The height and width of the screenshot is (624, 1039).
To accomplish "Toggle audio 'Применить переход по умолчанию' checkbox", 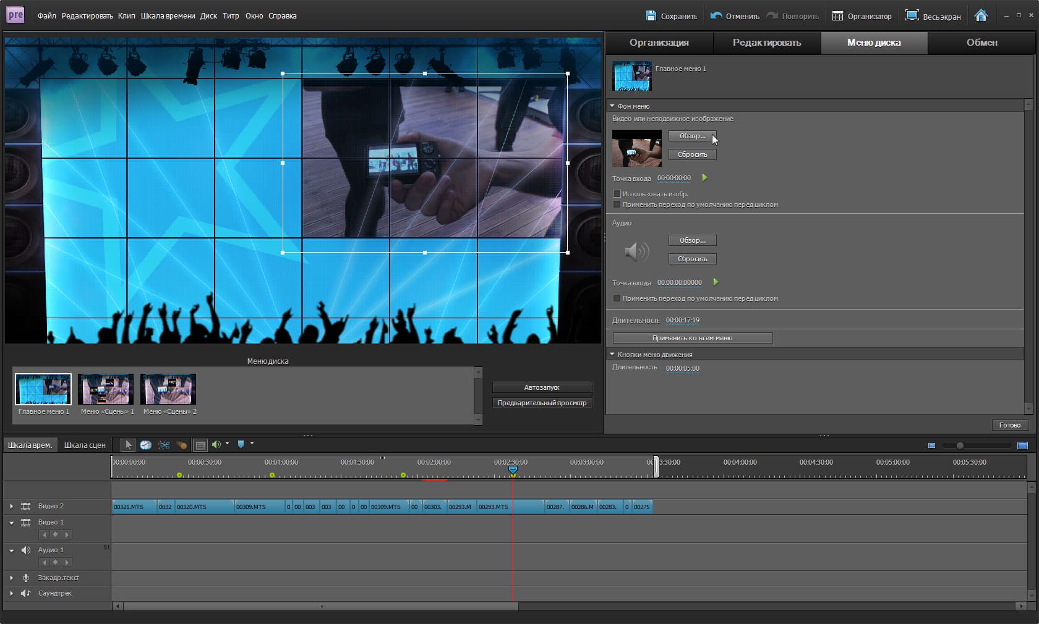I will 617,298.
